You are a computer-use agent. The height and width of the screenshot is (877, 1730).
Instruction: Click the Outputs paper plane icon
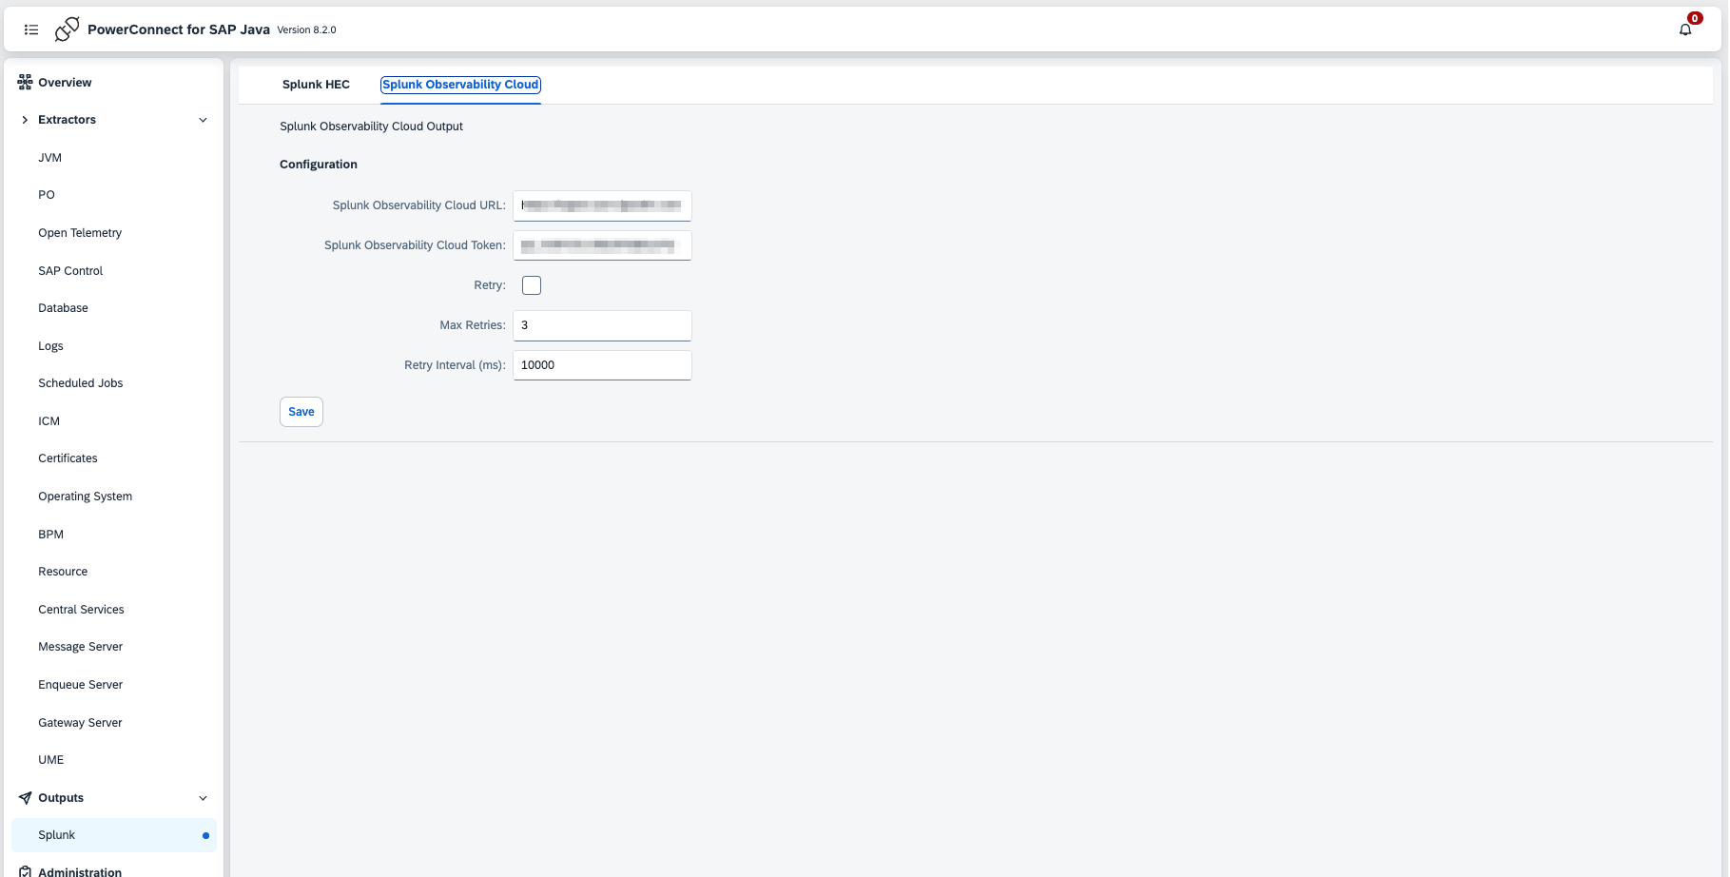tap(25, 798)
